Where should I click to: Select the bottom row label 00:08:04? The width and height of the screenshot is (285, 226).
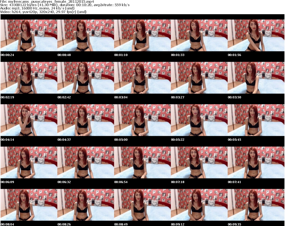click(8, 224)
